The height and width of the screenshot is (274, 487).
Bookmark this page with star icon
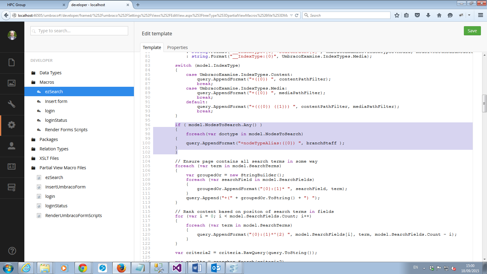point(397,15)
